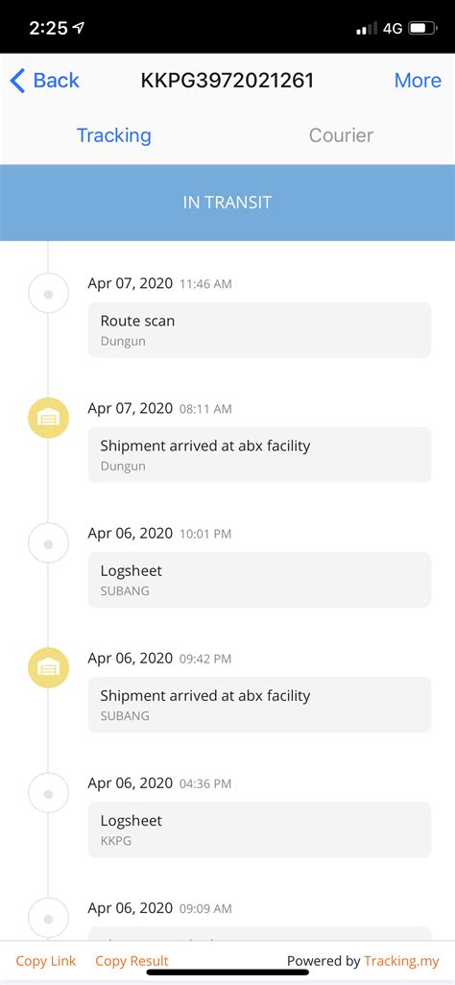Open the Route scan Dungun entry card
The width and height of the screenshot is (455, 985).
259,330
